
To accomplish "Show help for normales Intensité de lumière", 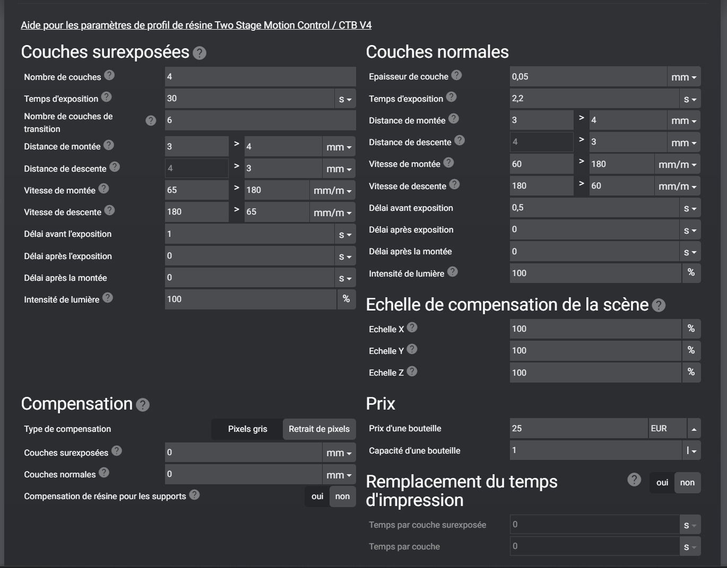I will (x=452, y=272).
